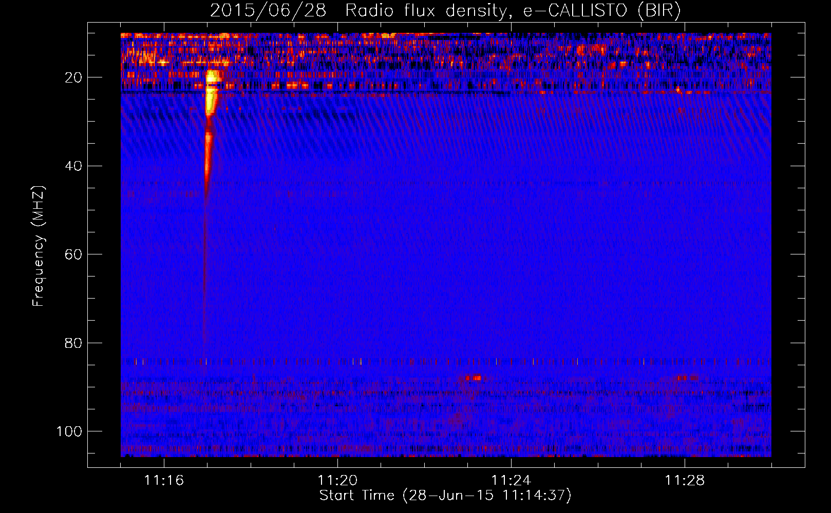Click the plot title "2015/06/28 Radio flux density, e-CALLISTO (BIR)"
The width and height of the screenshot is (831, 513).
click(445, 11)
